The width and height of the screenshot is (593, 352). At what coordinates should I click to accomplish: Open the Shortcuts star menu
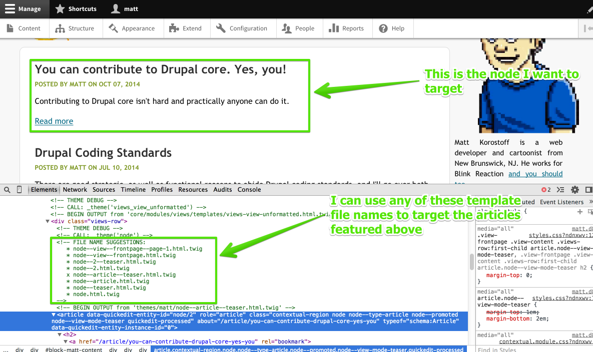click(x=76, y=8)
